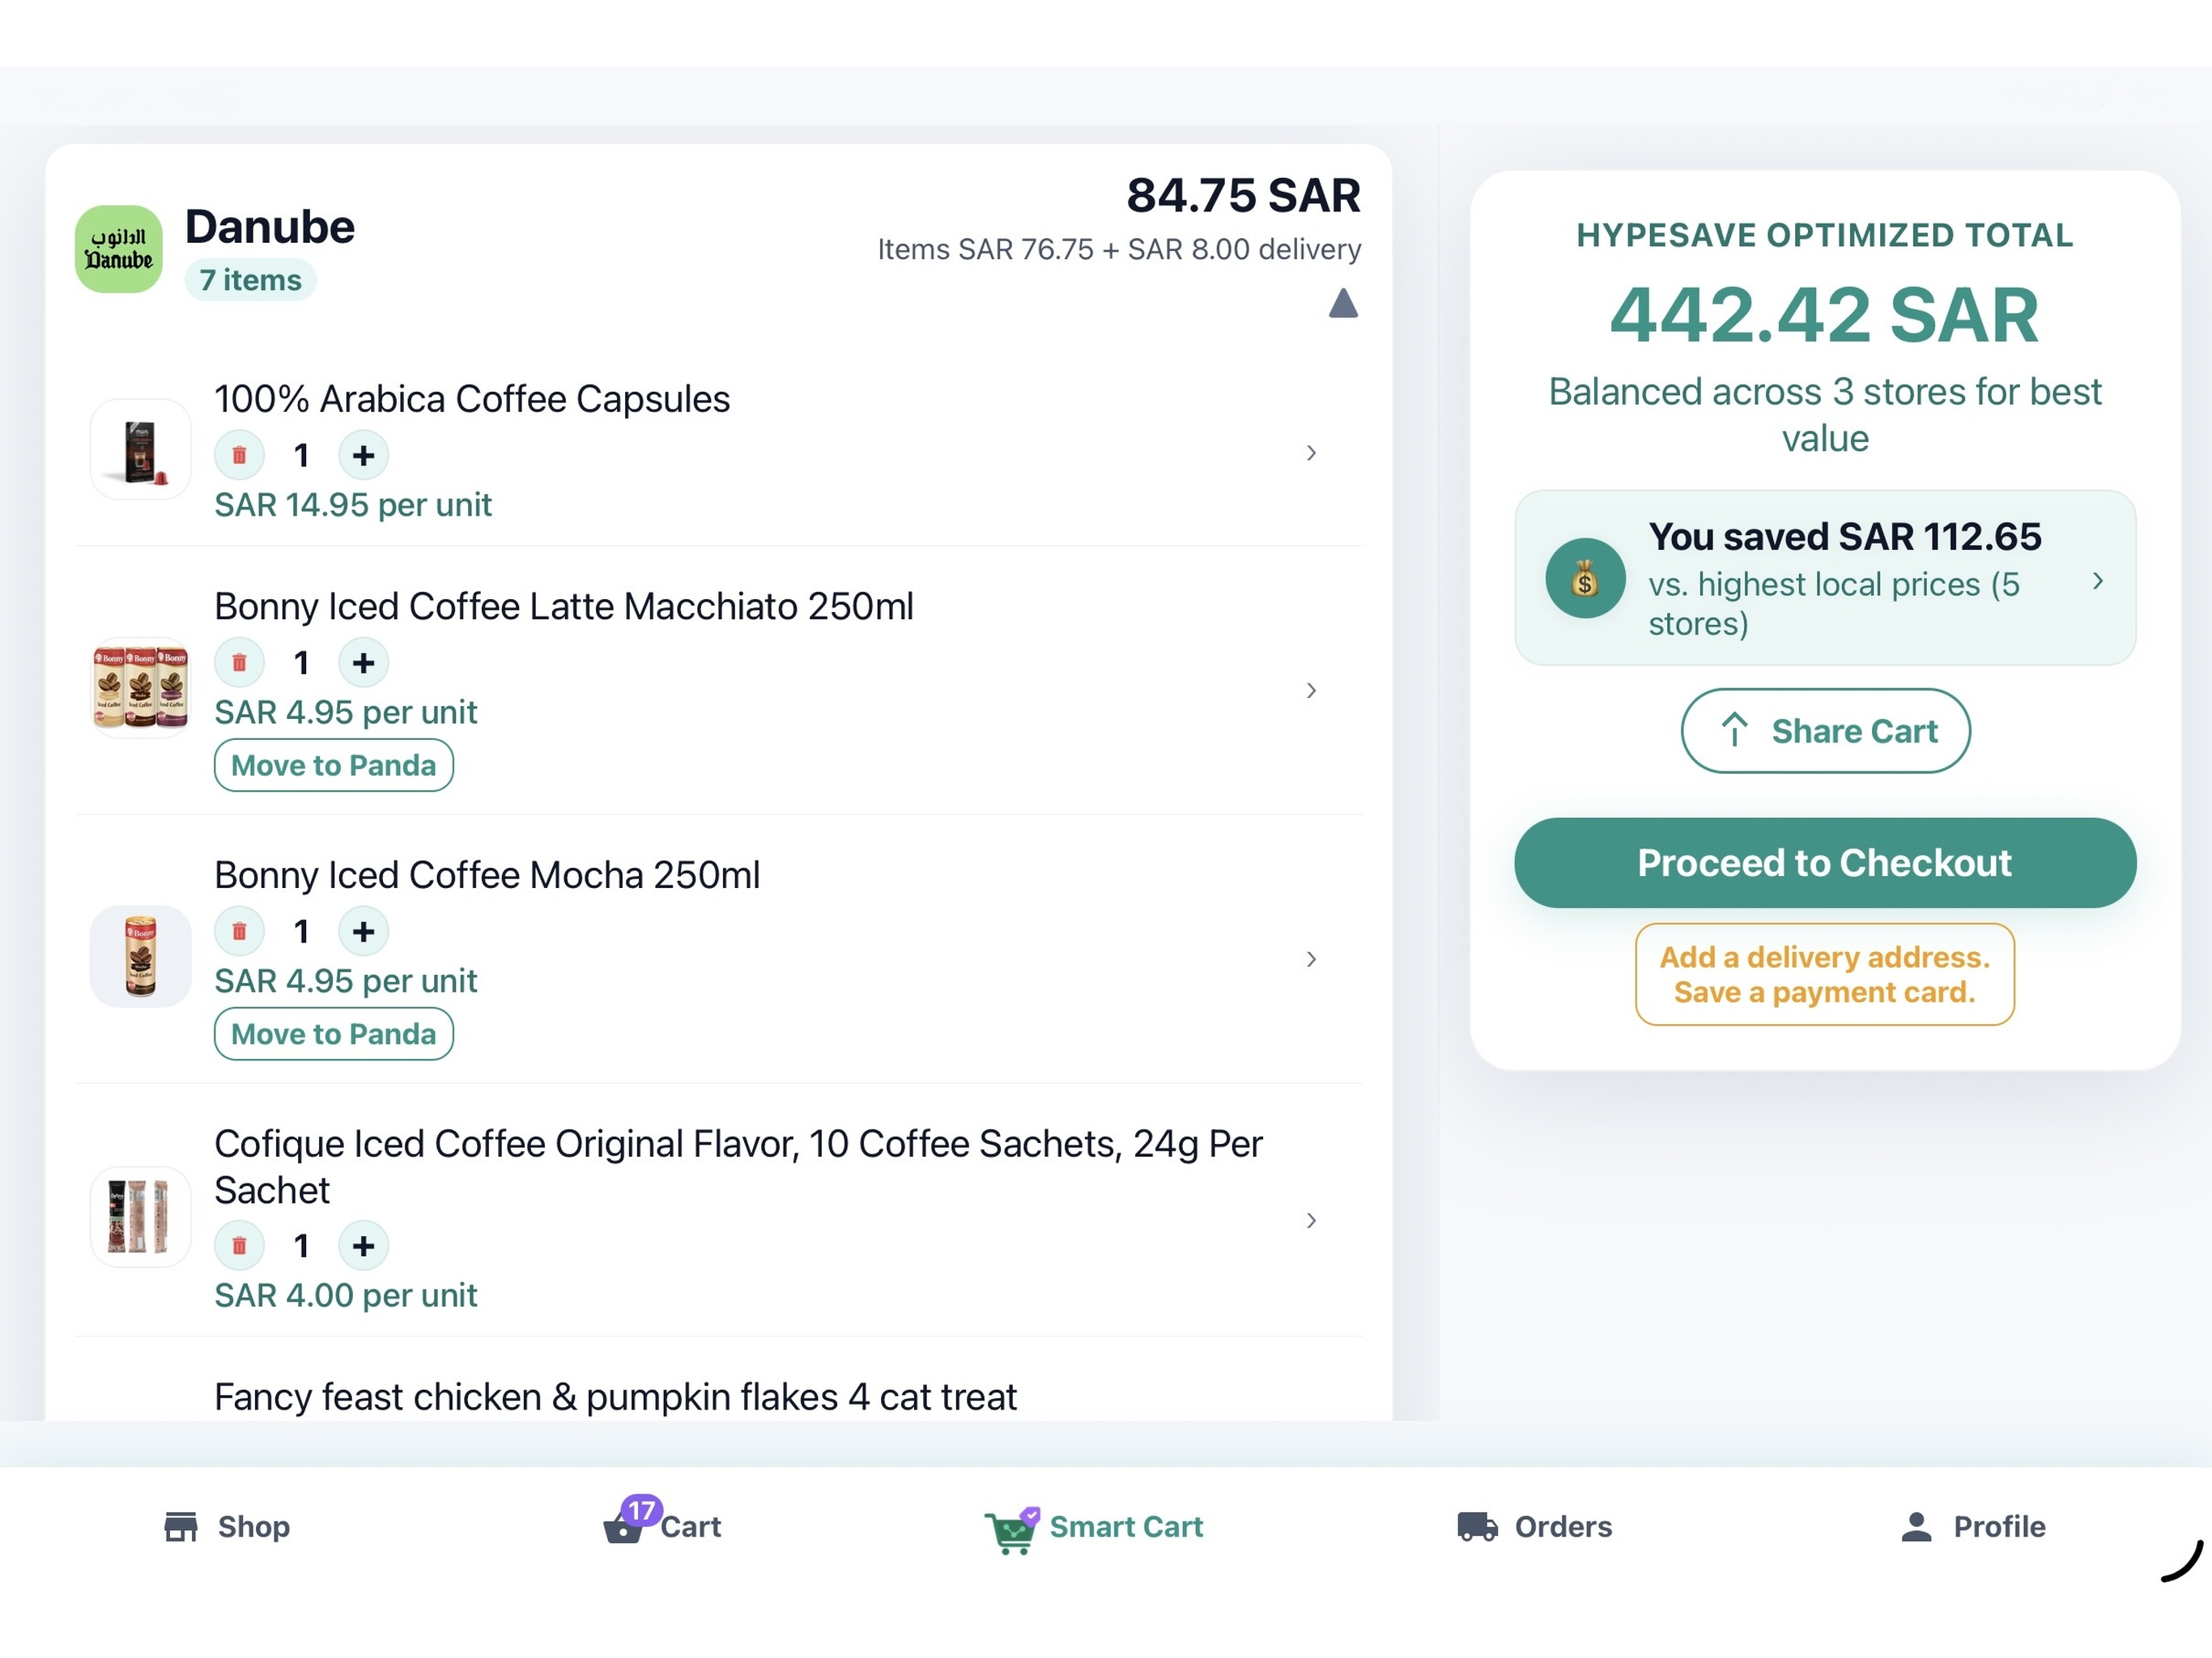The width and height of the screenshot is (2212, 1658).
Task: Open the Cart tab with 17 badge
Action: coord(662,1523)
